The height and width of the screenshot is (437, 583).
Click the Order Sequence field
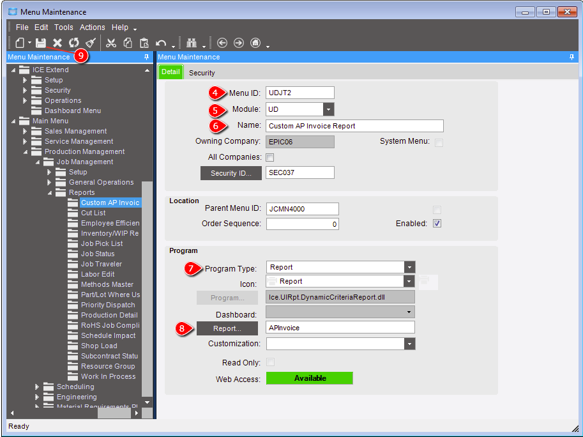click(303, 224)
